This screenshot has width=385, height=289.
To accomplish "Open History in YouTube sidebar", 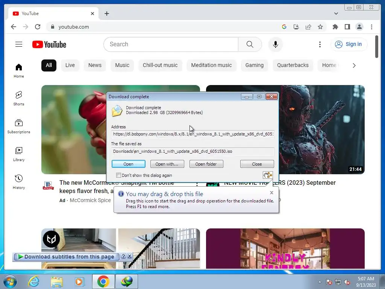I will 19,182.
